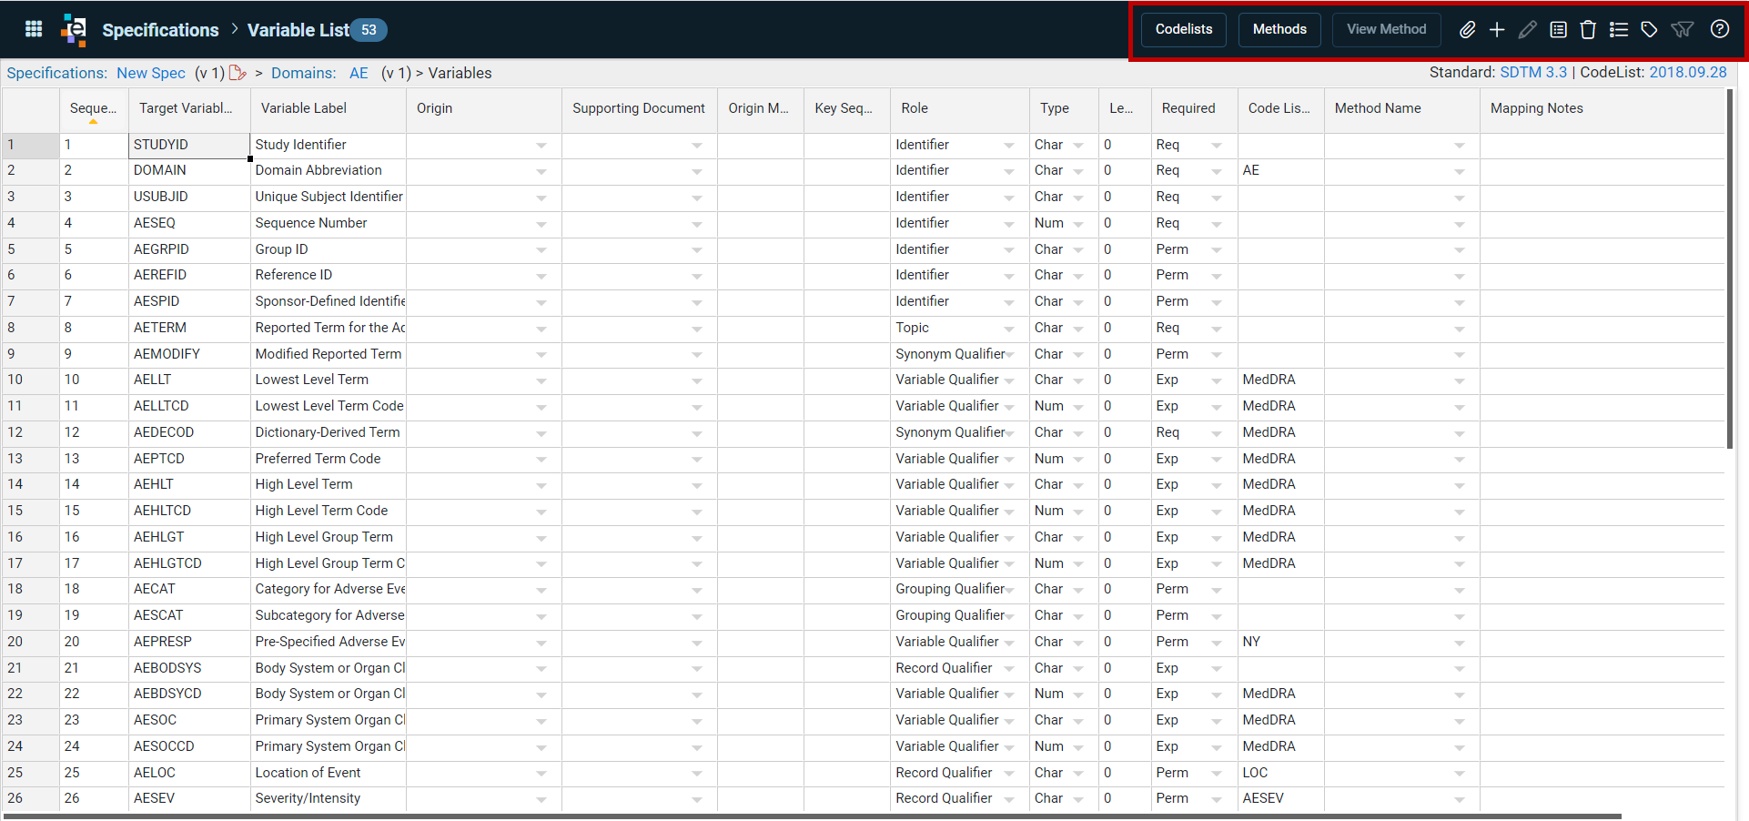Click the tag label icon

click(1649, 30)
